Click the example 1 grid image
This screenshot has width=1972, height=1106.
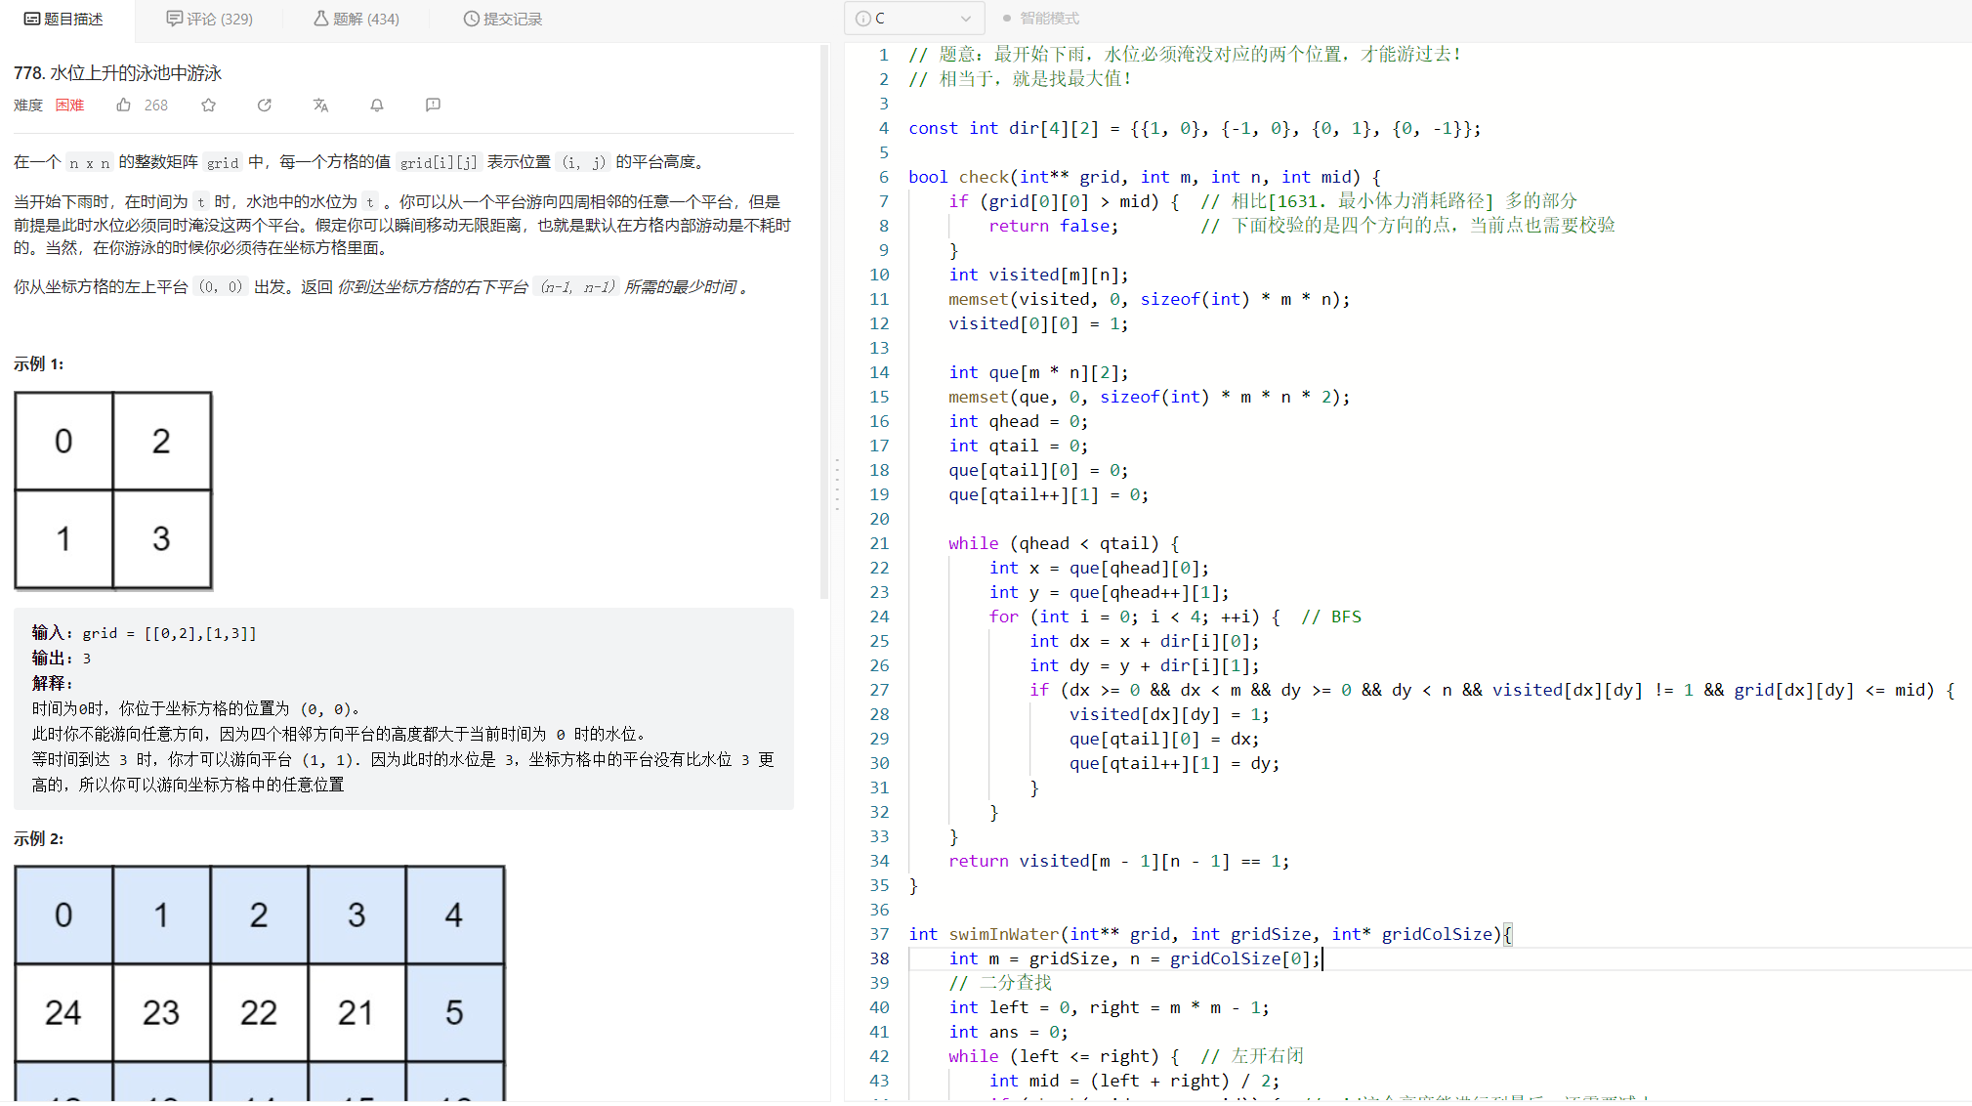(x=113, y=490)
